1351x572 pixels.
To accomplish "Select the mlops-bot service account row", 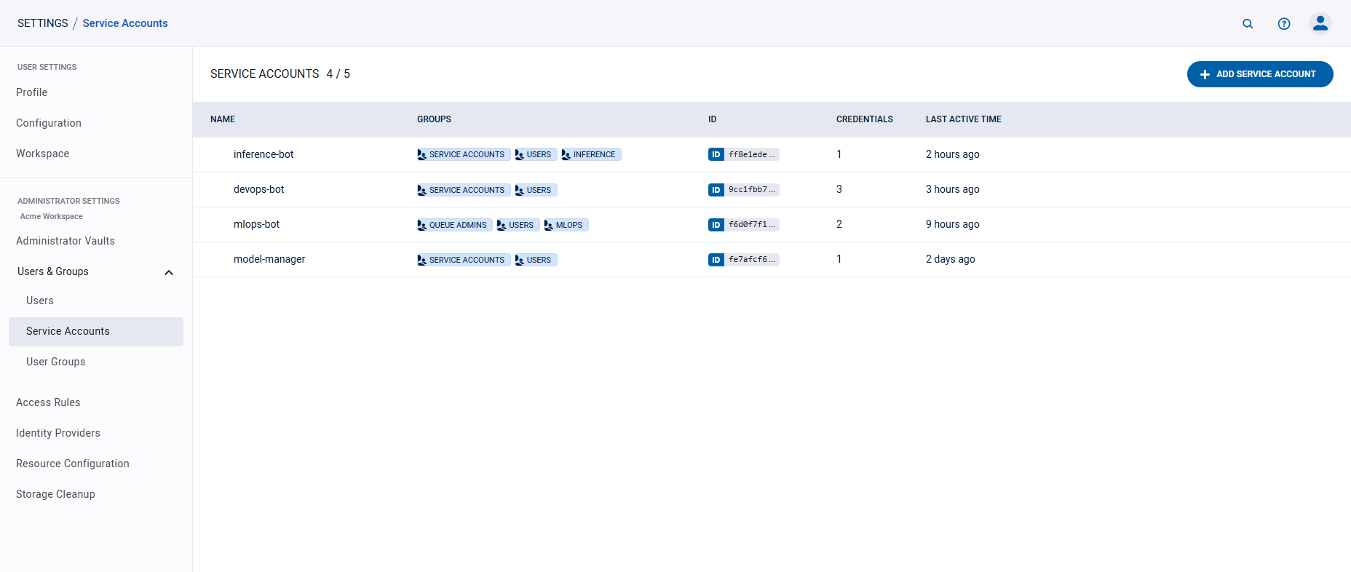I will tap(257, 224).
